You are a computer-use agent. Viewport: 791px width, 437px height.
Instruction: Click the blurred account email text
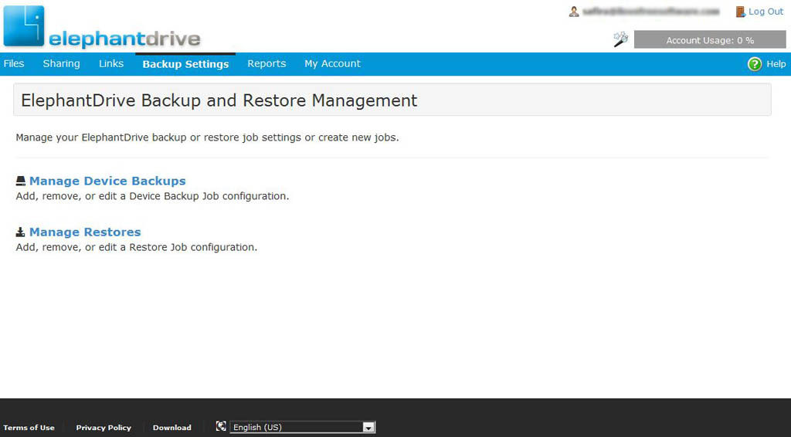coord(650,11)
